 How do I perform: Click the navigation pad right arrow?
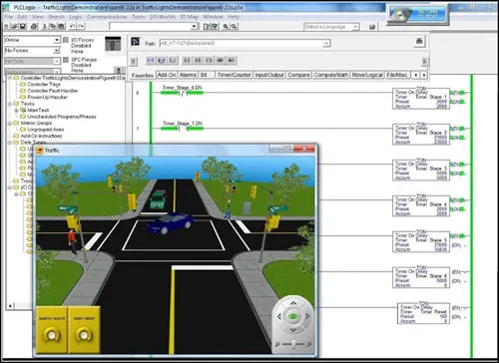(307, 316)
